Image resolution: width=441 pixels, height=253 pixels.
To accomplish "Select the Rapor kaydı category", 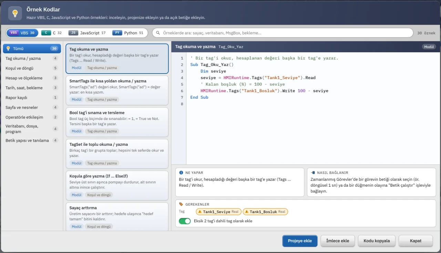I will (32, 98).
